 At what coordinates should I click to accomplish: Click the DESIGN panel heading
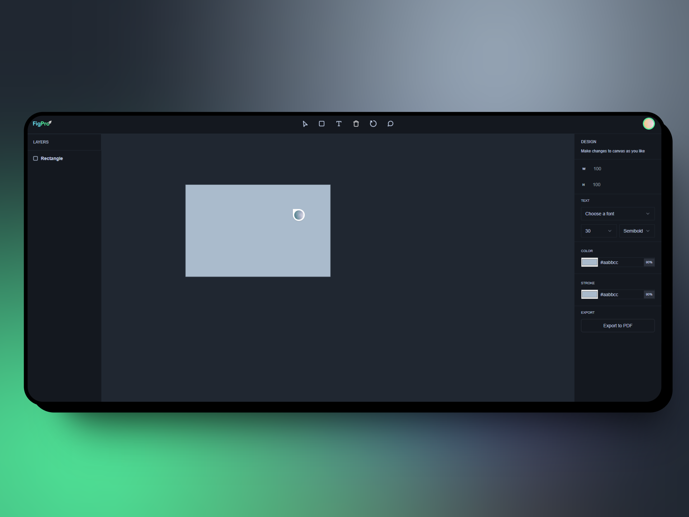click(x=589, y=142)
